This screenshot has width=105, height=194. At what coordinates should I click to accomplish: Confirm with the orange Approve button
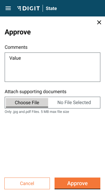[x=77, y=183]
